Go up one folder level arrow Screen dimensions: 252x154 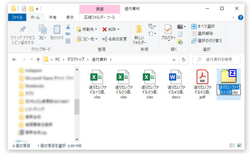[x=38, y=60]
